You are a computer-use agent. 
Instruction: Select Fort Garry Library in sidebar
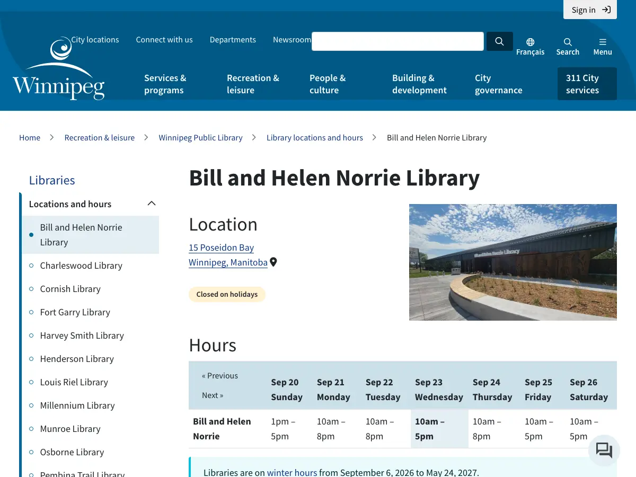(x=75, y=312)
